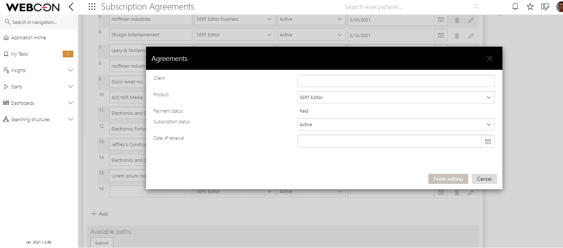563x248 pixels.
Task: Go to Application Home
Action: [x=29, y=37]
